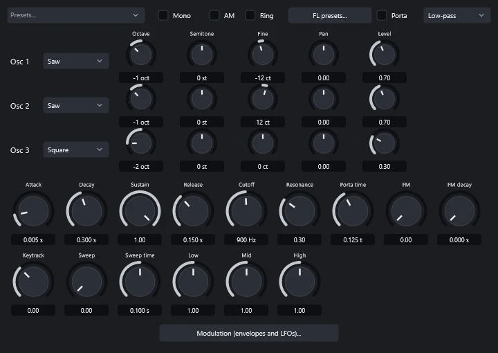498x353 pixels.
Task: Open the Presets dropdown
Action: click(76, 15)
